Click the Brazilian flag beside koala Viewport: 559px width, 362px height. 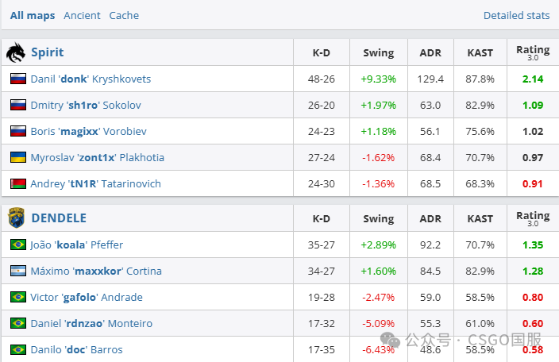(18, 245)
